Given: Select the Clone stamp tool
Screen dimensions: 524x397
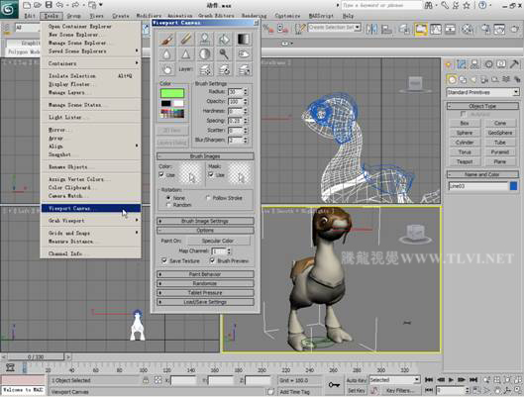Looking at the screenshot, I should tap(205, 40).
